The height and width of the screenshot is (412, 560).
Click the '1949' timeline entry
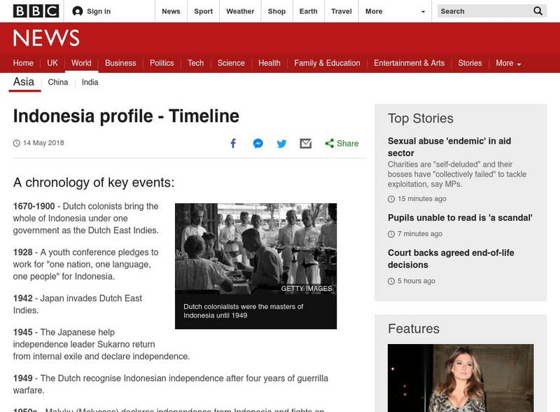(171, 384)
